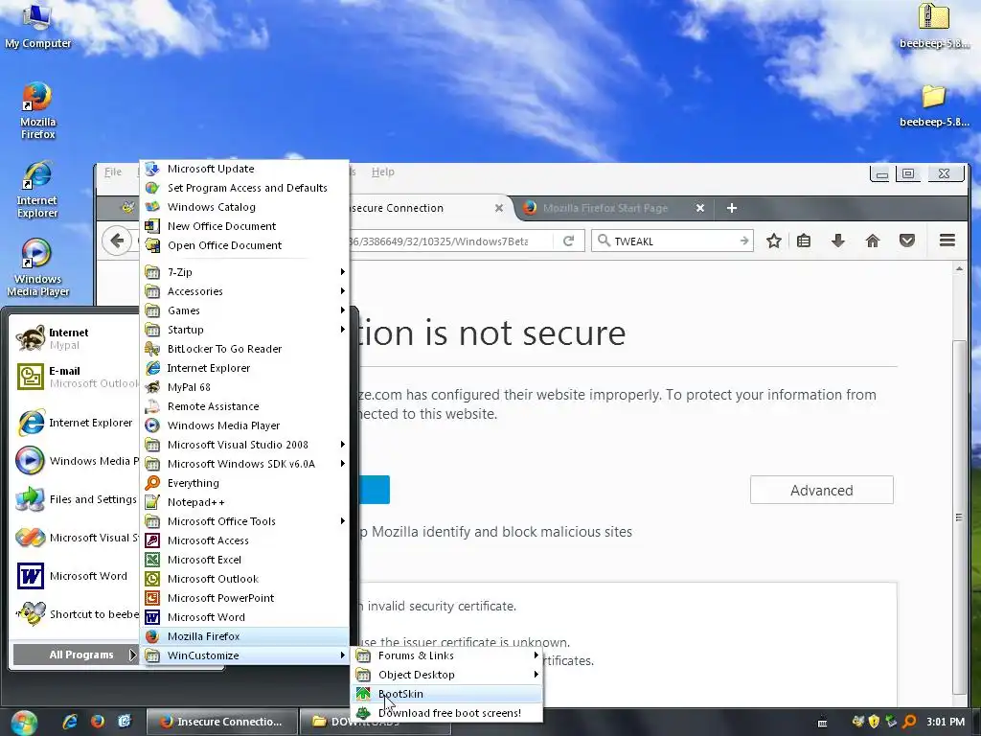Open Remote Assistance from the programs list
This screenshot has height=736, width=981.
[244, 406]
